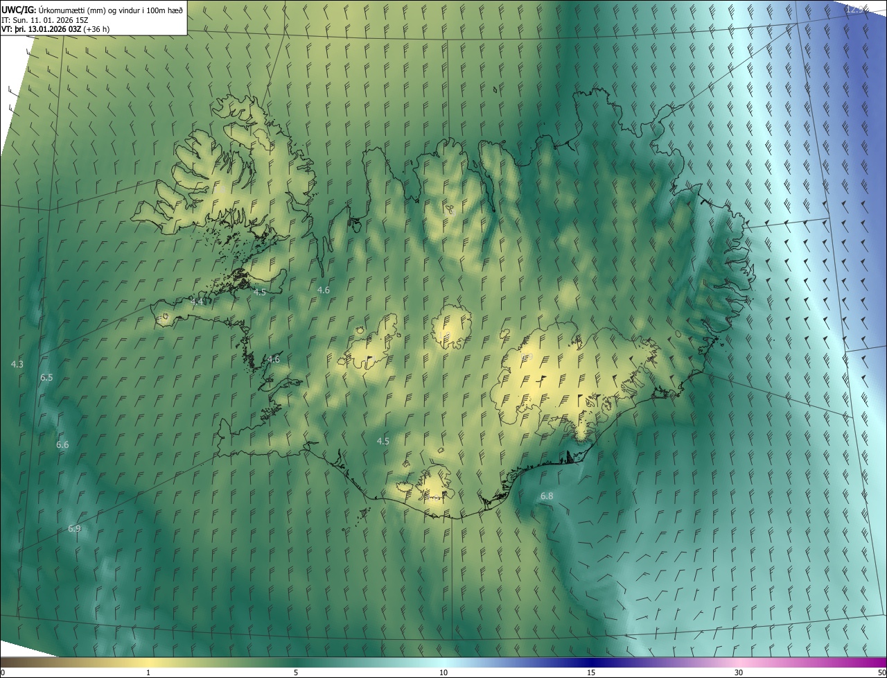Select the 6.5 value label over the sea
This screenshot has width=887, height=678.
[x=46, y=377]
